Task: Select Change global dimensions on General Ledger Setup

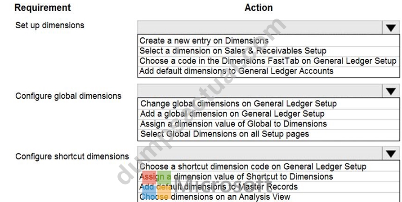Action: tap(268, 103)
